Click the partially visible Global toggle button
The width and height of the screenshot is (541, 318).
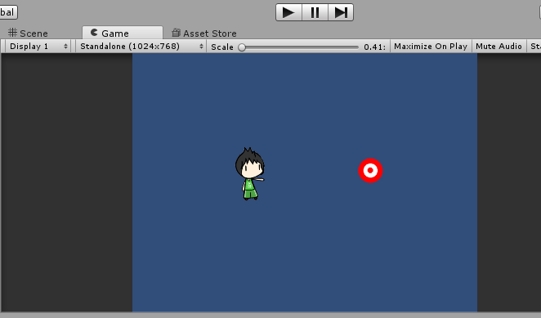(8, 12)
